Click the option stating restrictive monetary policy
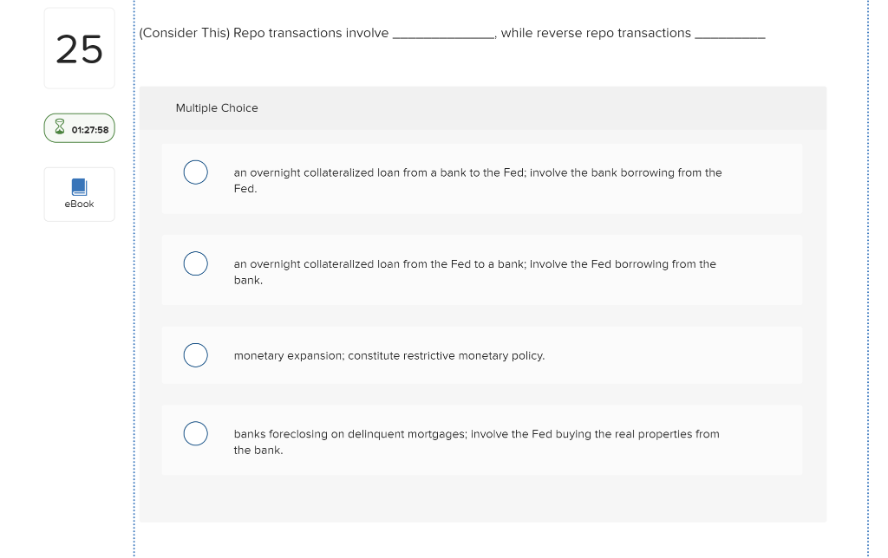This screenshot has height=558, width=888. (388, 354)
